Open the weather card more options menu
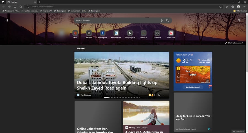This screenshot has width=248, height=133. (x=209, y=55)
